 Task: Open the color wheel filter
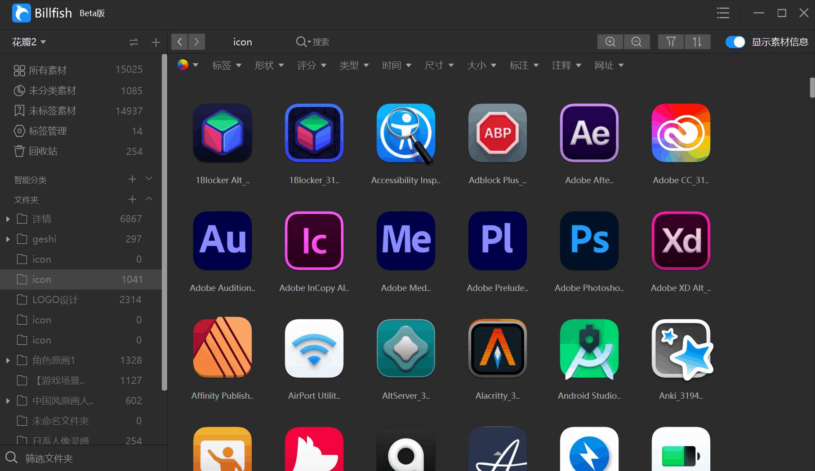pos(187,65)
